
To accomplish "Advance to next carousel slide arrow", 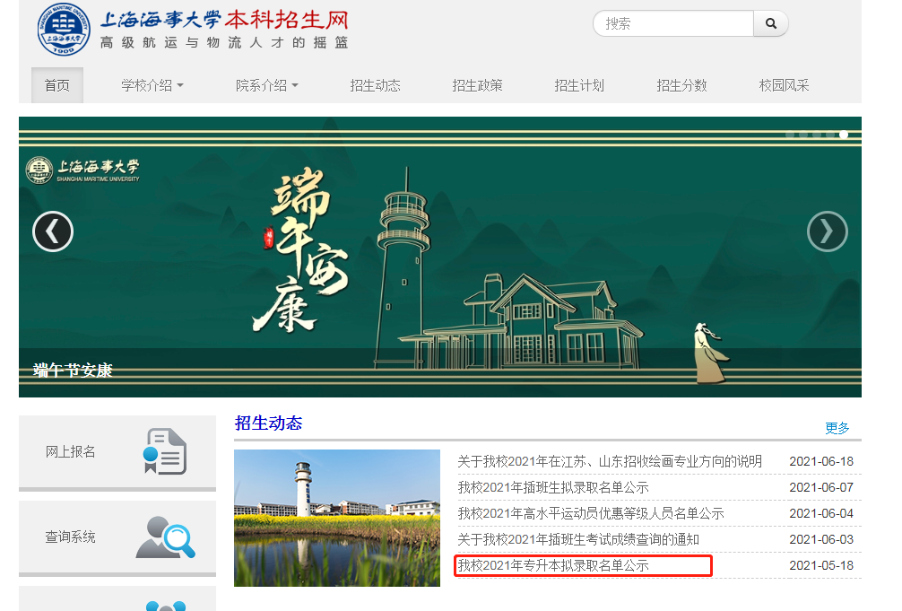I will tap(827, 231).
